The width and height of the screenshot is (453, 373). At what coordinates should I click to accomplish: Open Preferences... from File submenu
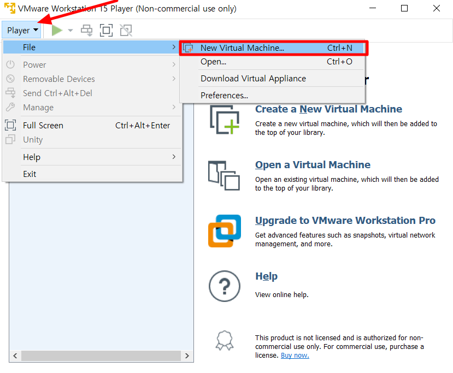coord(272,95)
